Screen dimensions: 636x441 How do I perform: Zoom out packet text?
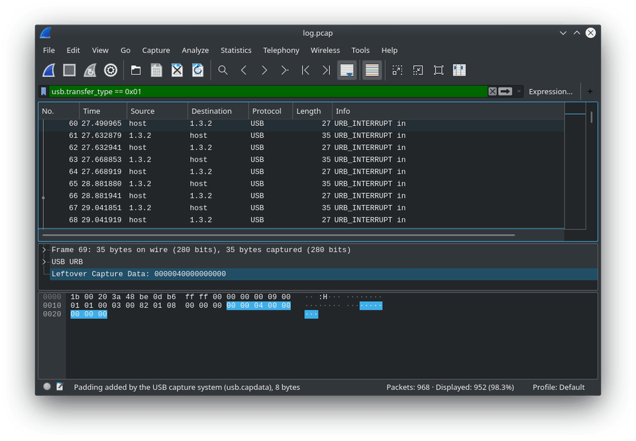tap(418, 70)
